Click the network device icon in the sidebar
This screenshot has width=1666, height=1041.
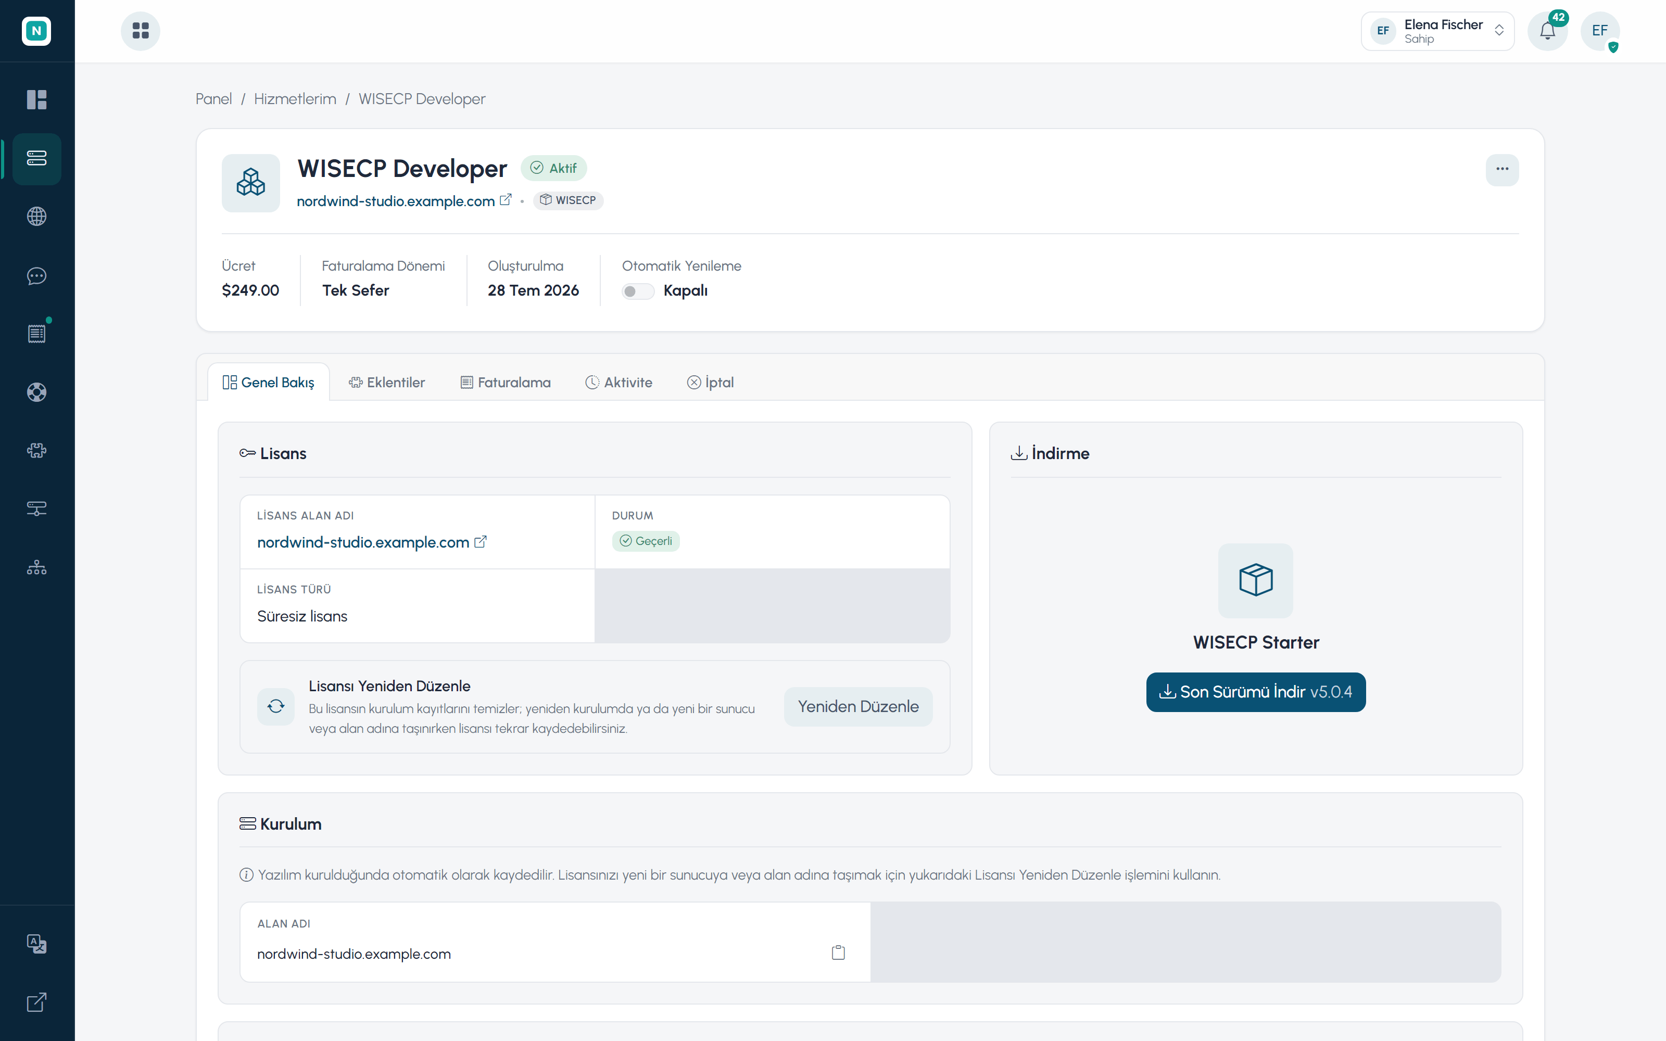click(36, 509)
